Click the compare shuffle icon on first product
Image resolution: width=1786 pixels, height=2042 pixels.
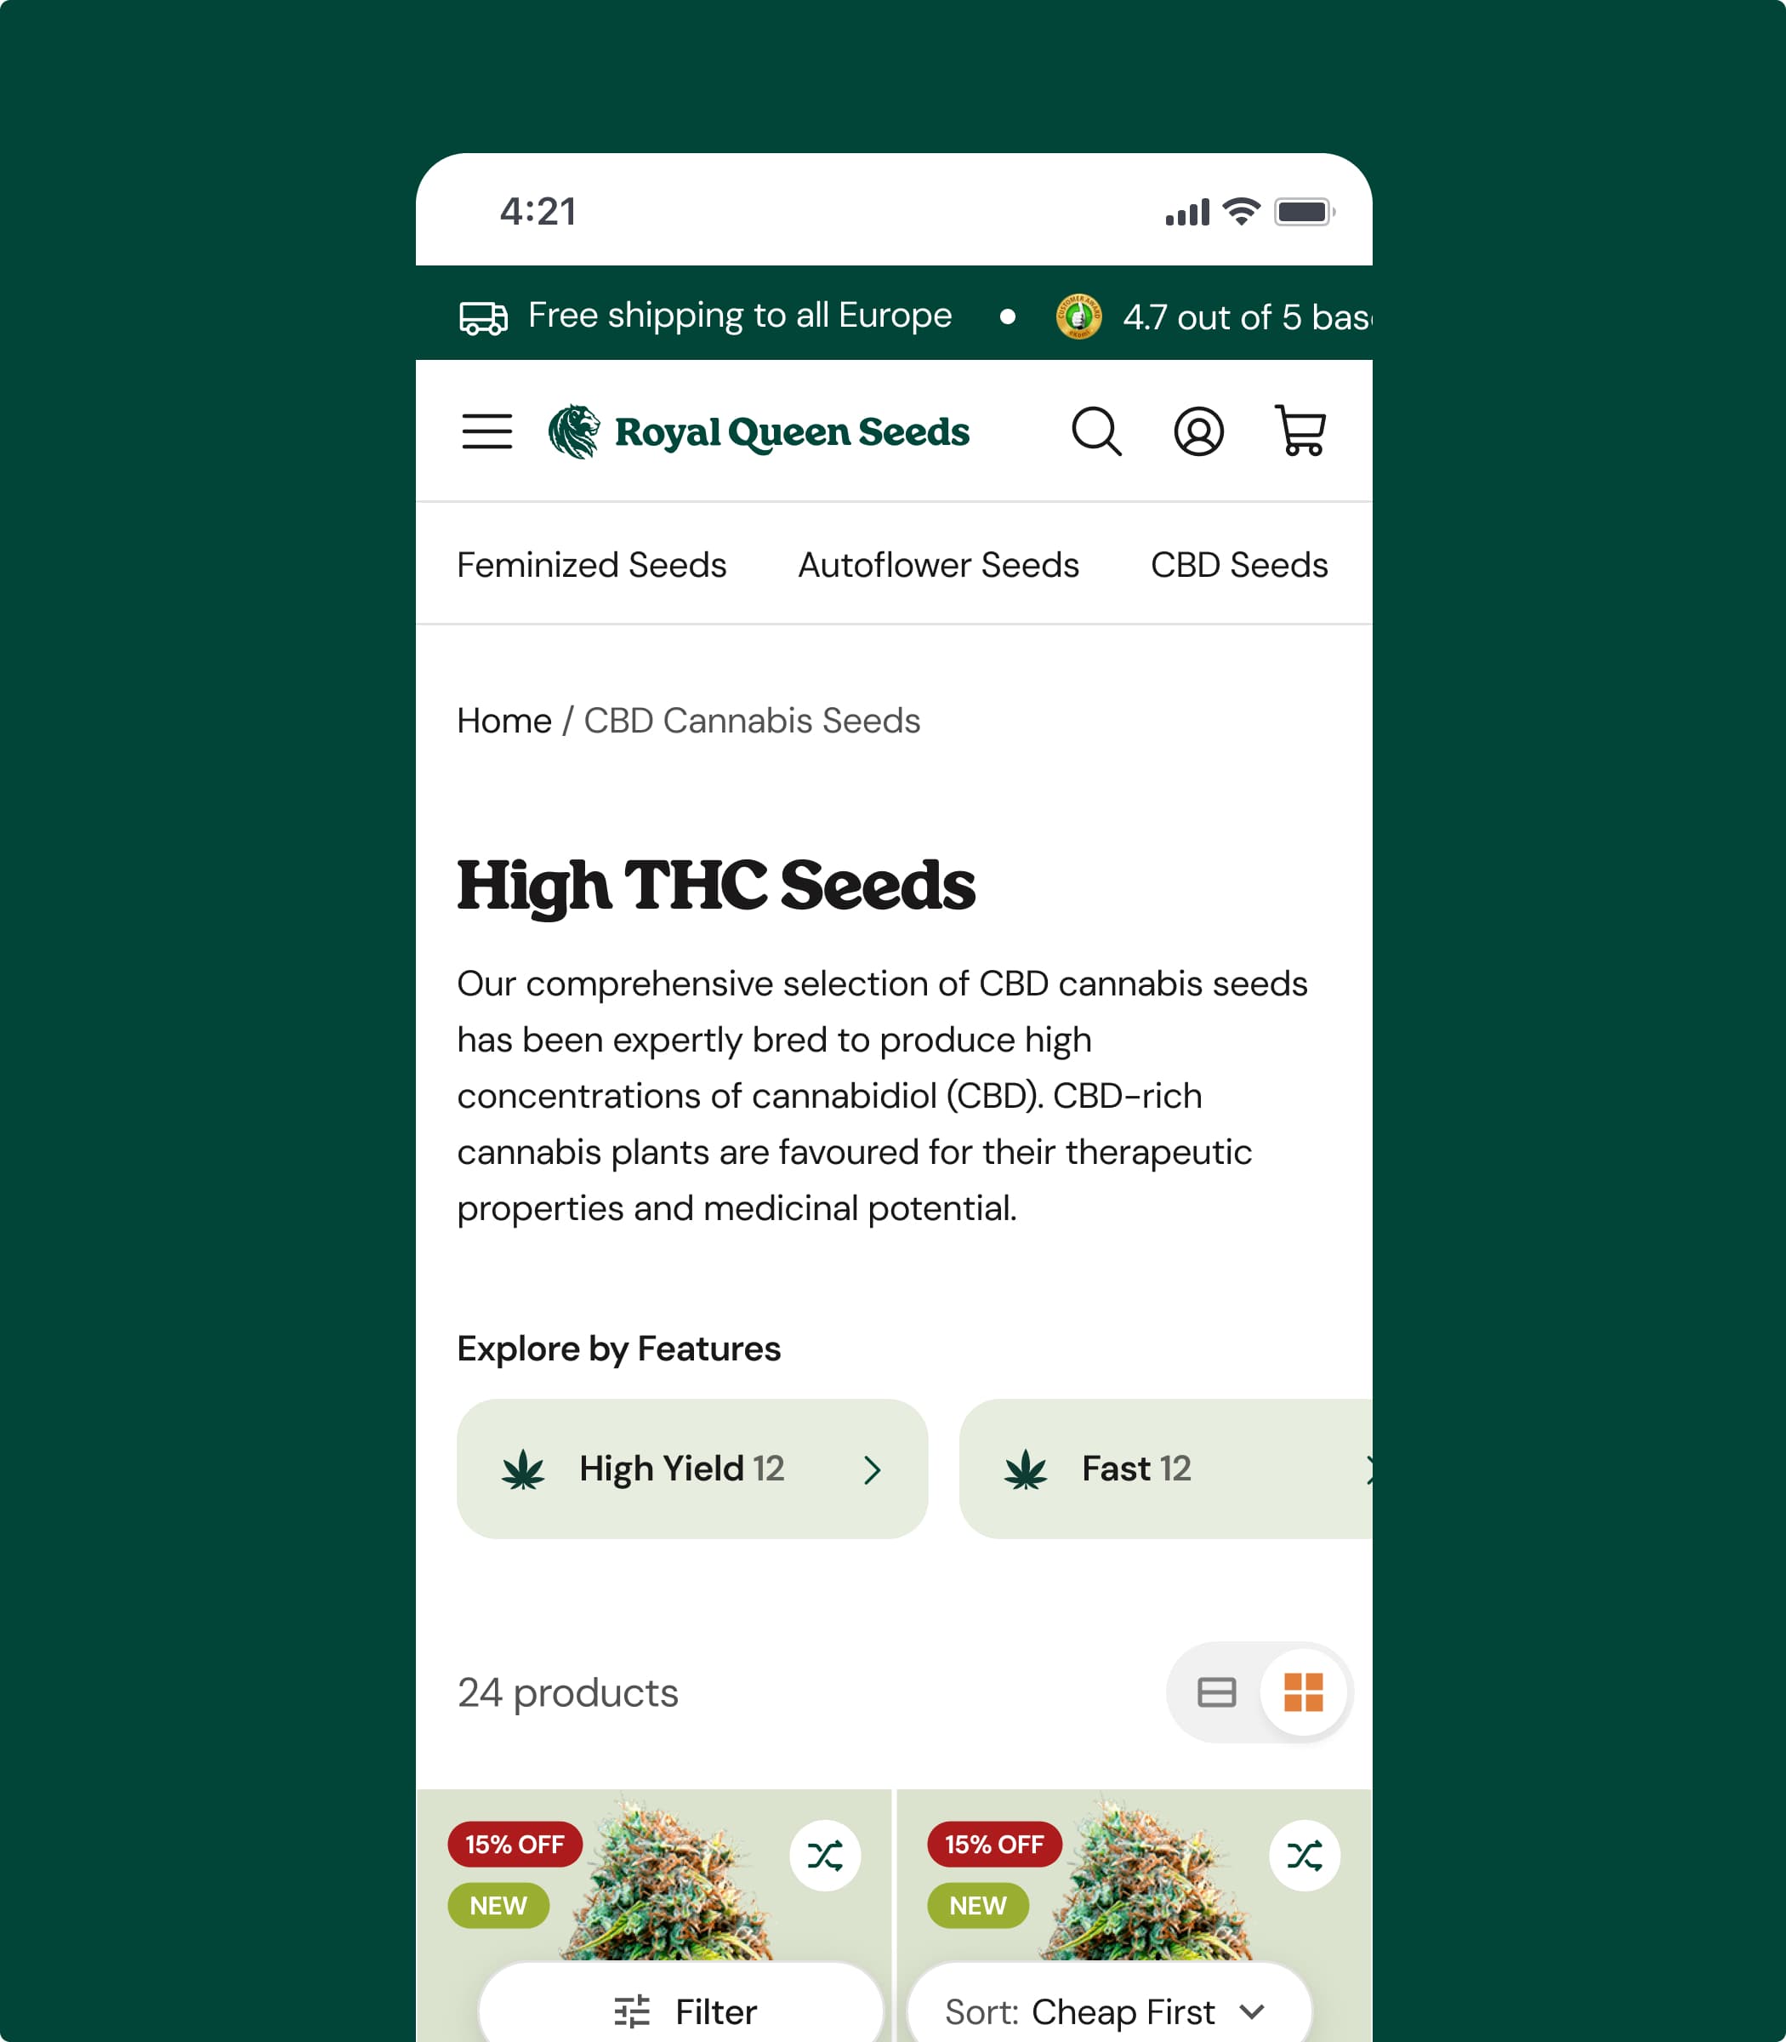click(x=825, y=1856)
